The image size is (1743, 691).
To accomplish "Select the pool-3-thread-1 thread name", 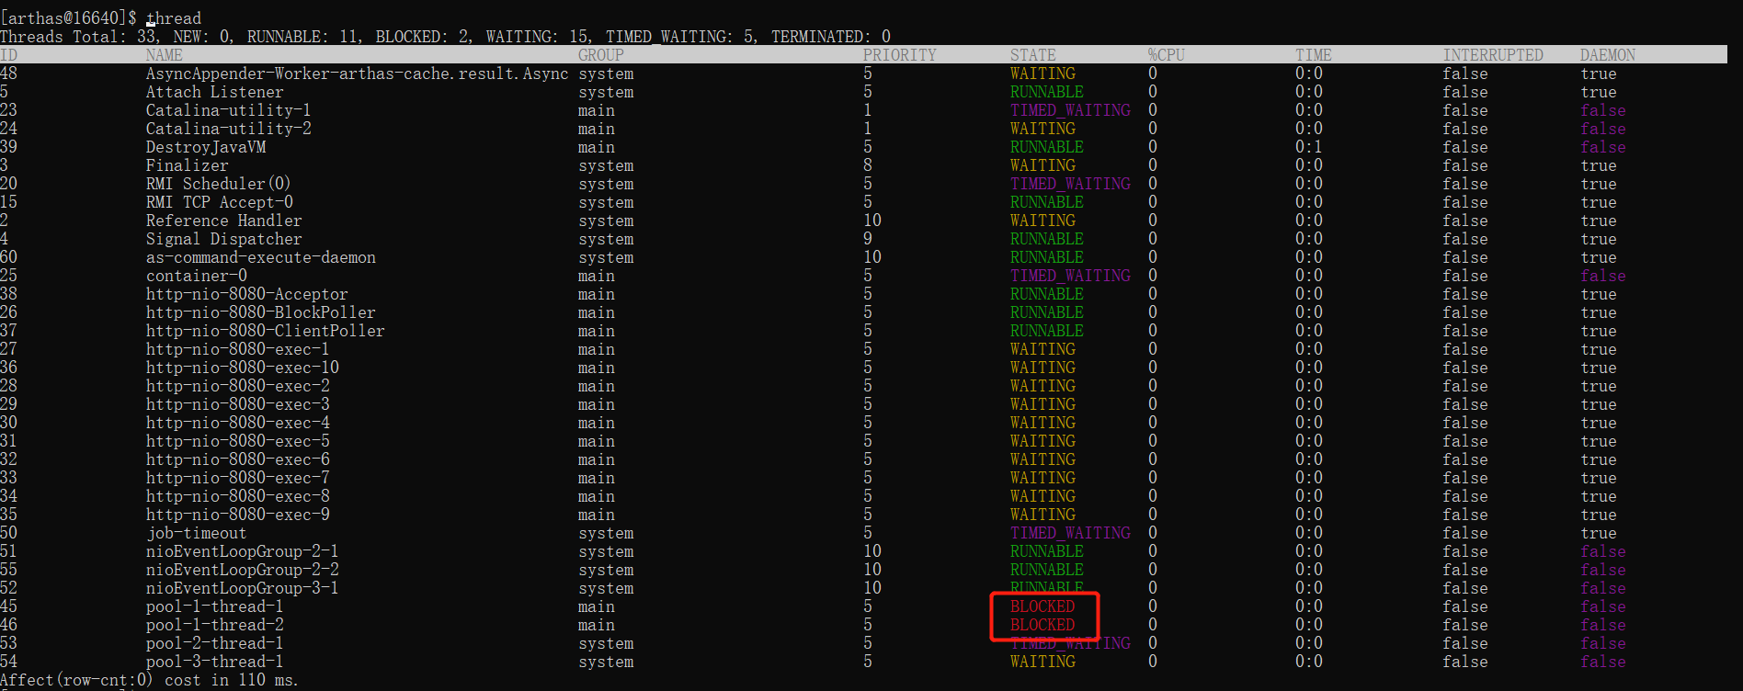I will point(215,662).
